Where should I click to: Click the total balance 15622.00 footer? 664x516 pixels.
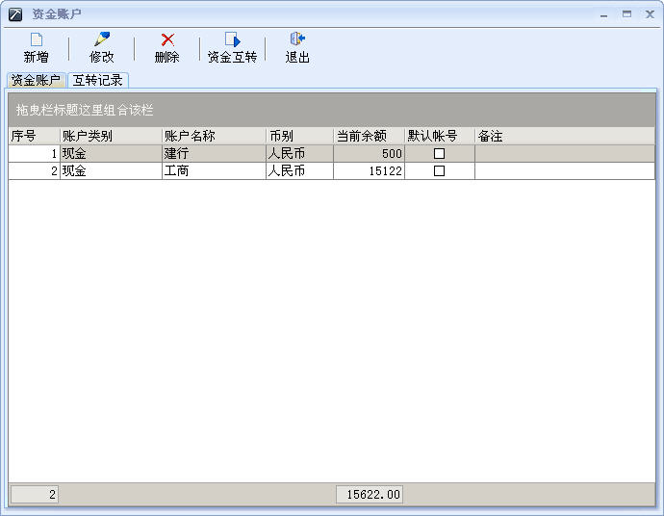tap(370, 495)
